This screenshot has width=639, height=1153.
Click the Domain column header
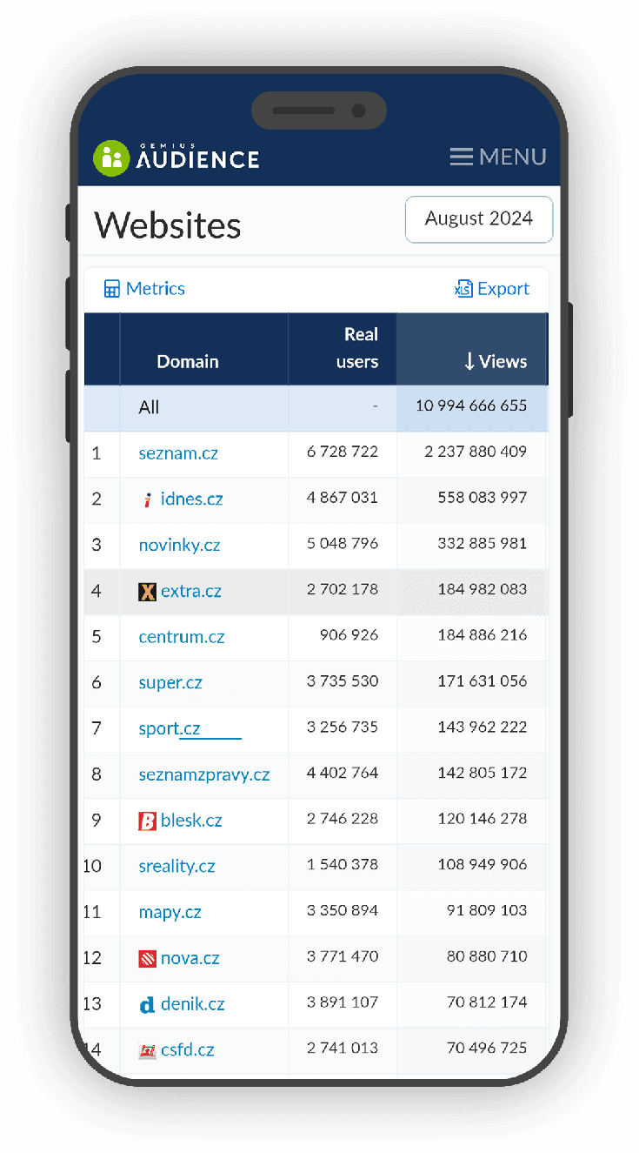pyautogui.click(x=188, y=362)
